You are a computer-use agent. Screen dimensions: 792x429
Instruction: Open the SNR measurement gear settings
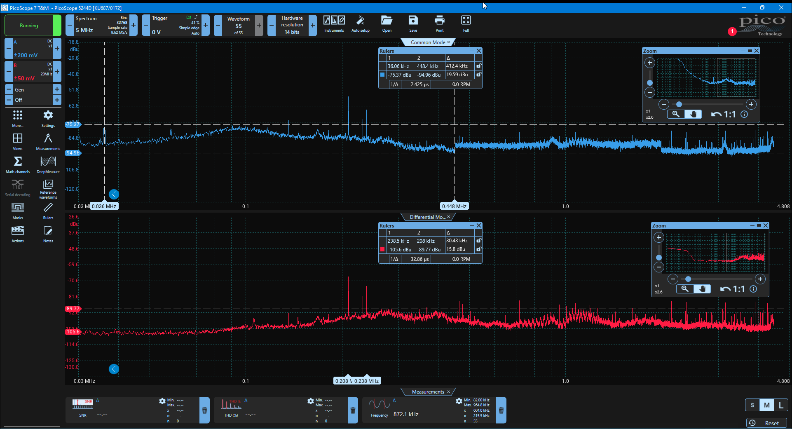pos(162,401)
